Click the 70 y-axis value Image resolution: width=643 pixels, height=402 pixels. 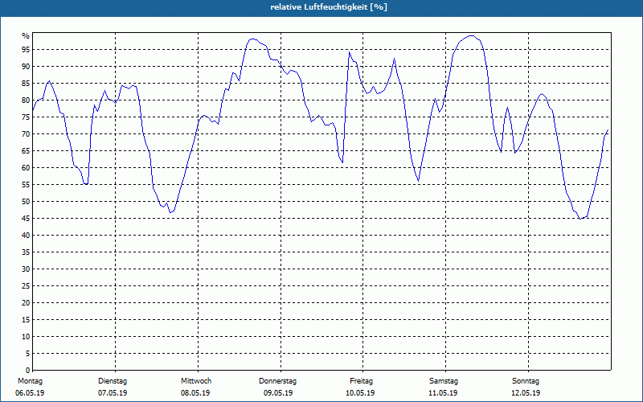pyautogui.click(x=26, y=133)
